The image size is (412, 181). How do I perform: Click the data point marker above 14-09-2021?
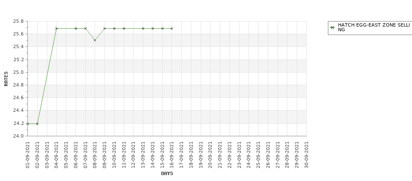[153, 28]
